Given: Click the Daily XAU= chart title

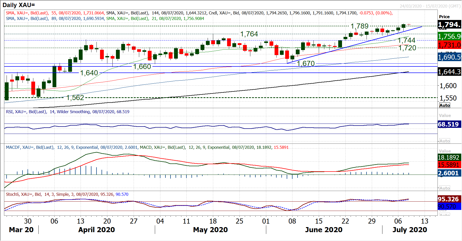Looking at the screenshot, I should click(19, 5).
